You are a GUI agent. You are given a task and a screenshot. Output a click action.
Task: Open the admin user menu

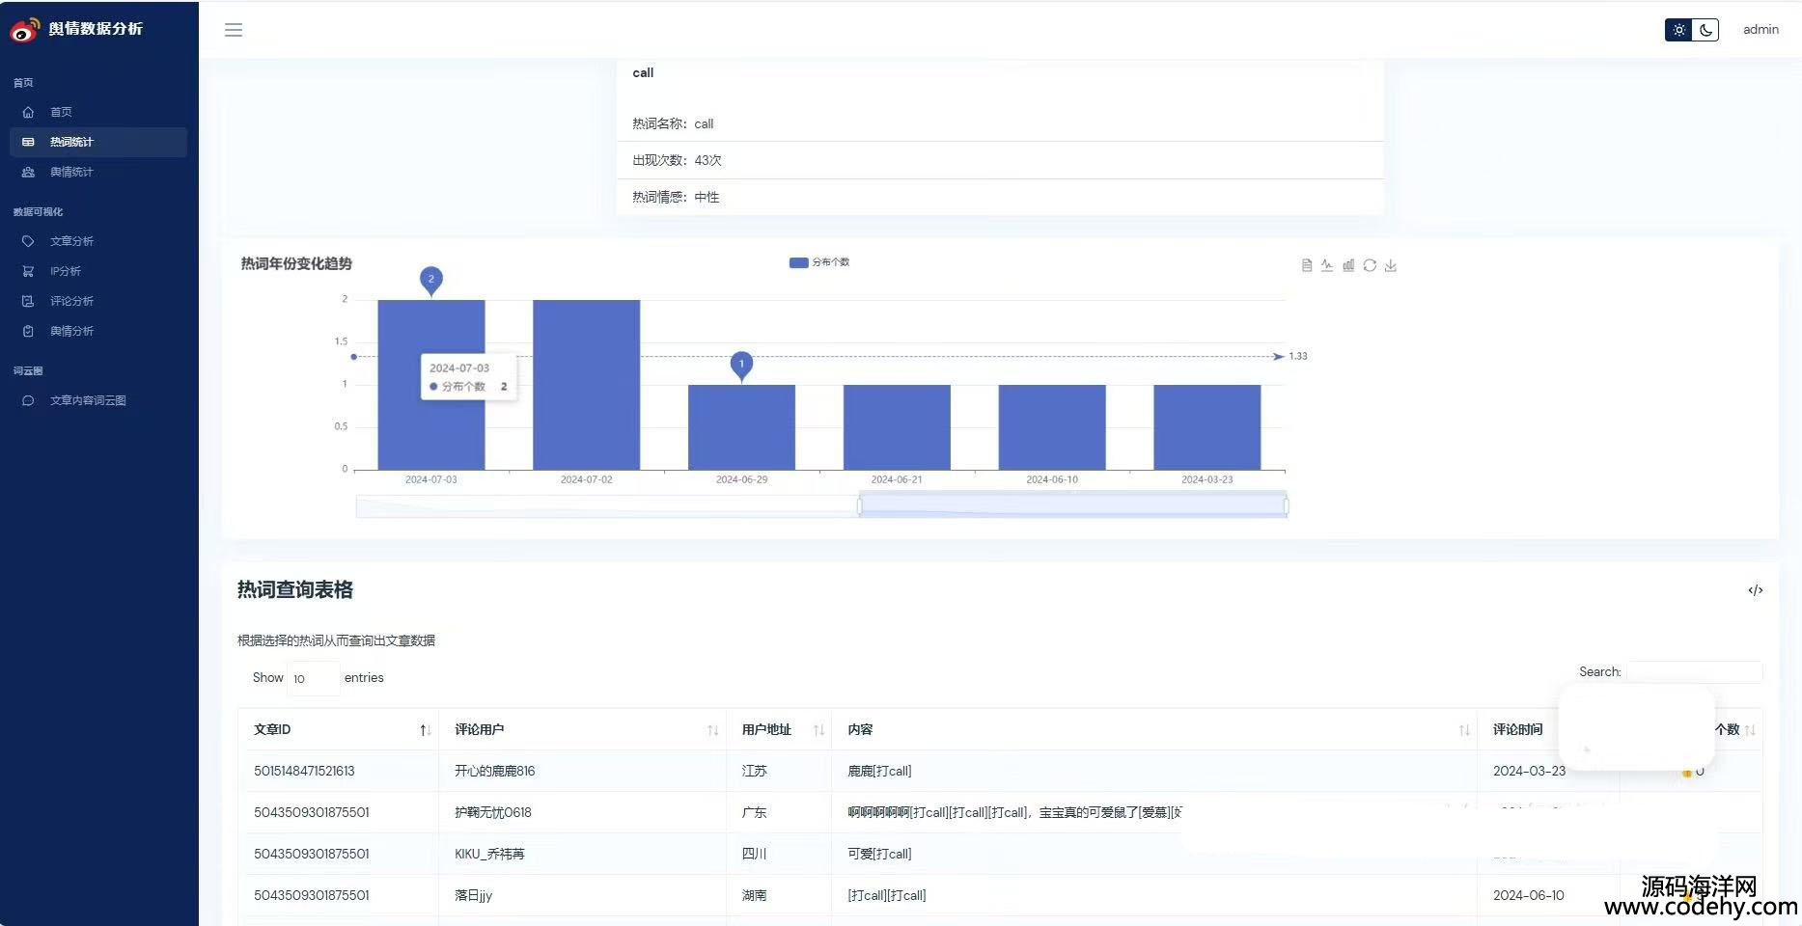1760,30
